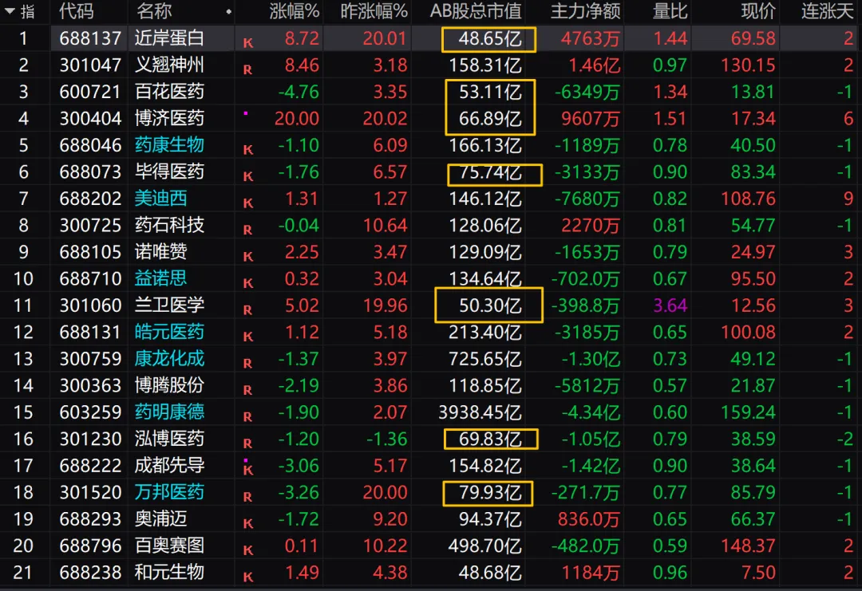Select stock name 成都先导
This screenshot has height=591, width=862.
pyautogui.click(x=169, y=465)
